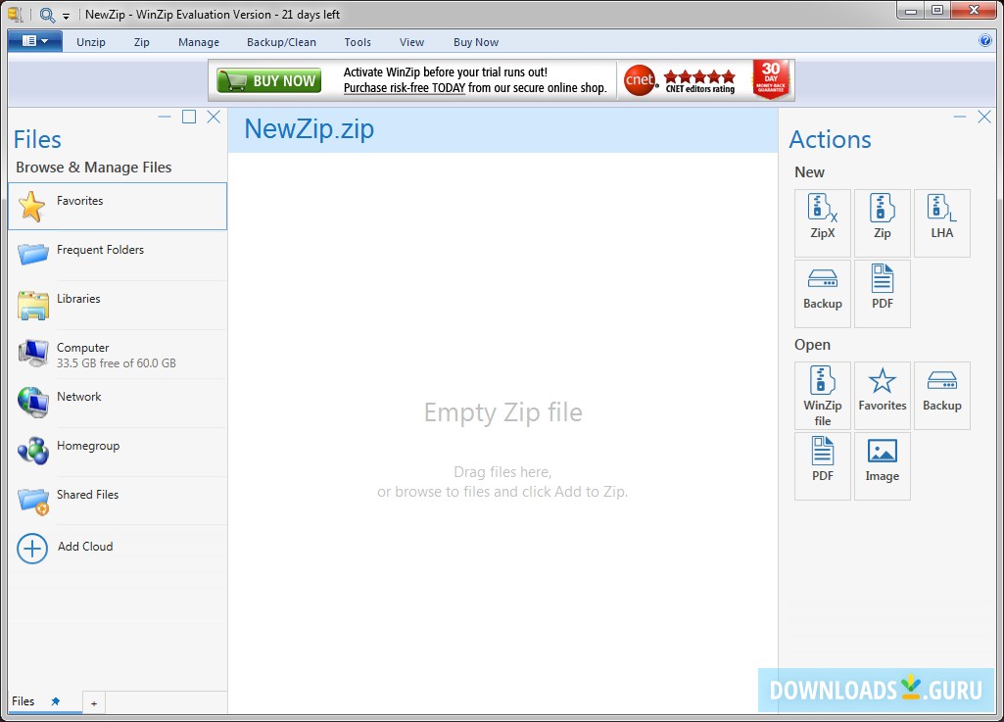1004x722 pixels.
Task: Select Favorites in Files pane
Action: [118, 207]
